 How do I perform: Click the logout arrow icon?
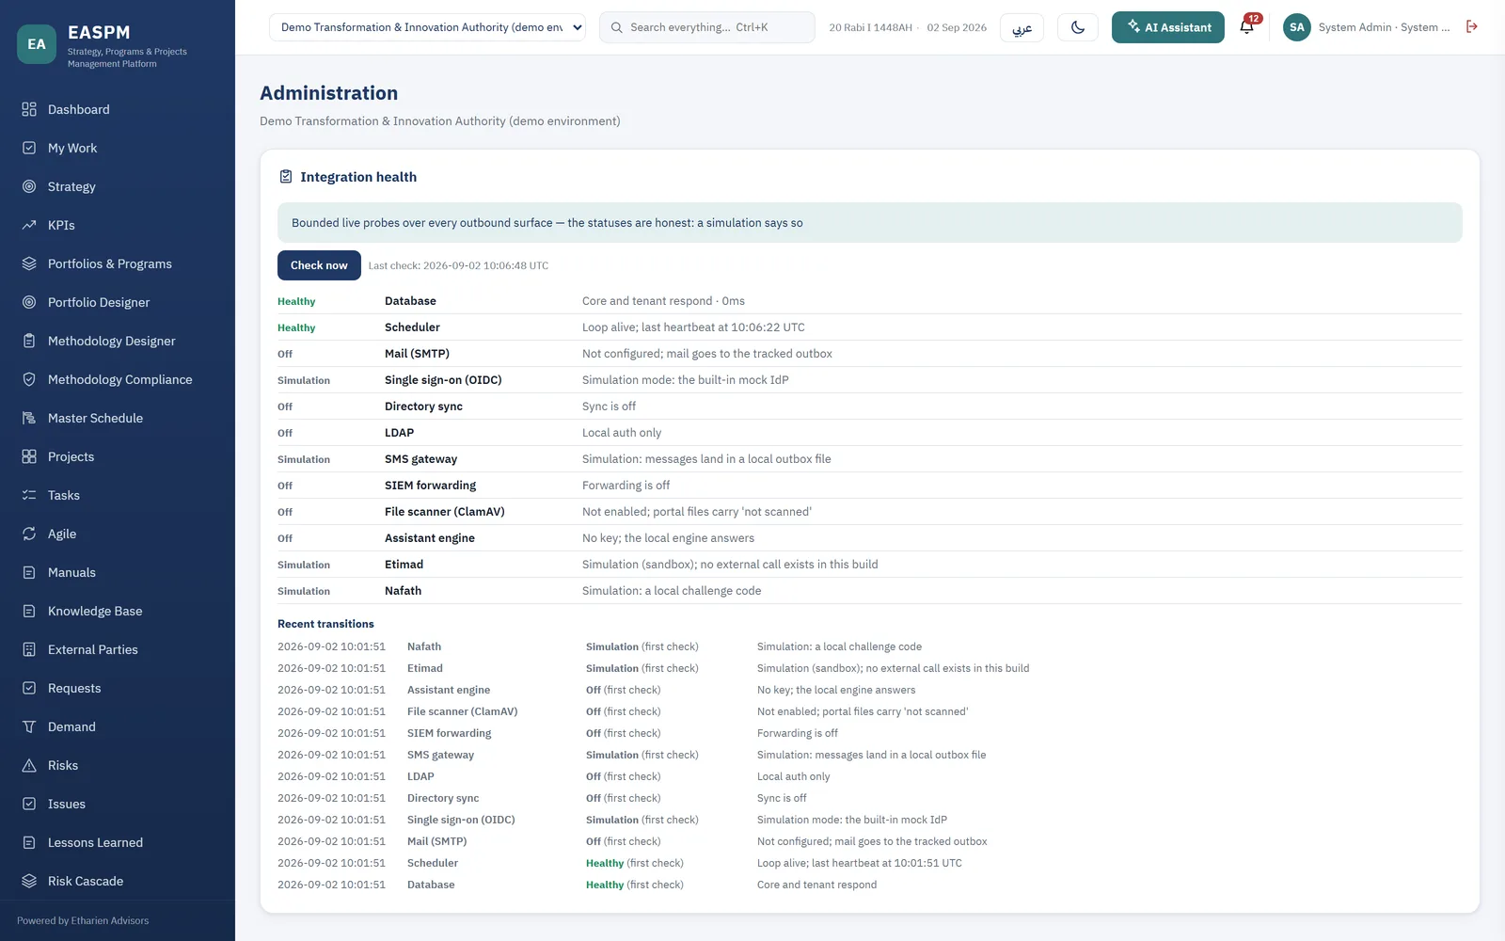[x=1472, y=26]
